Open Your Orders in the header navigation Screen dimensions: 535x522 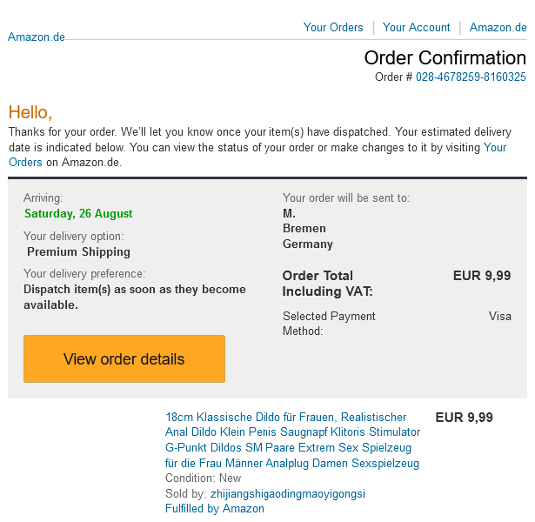pyautogui.click(x=333, y=28)
